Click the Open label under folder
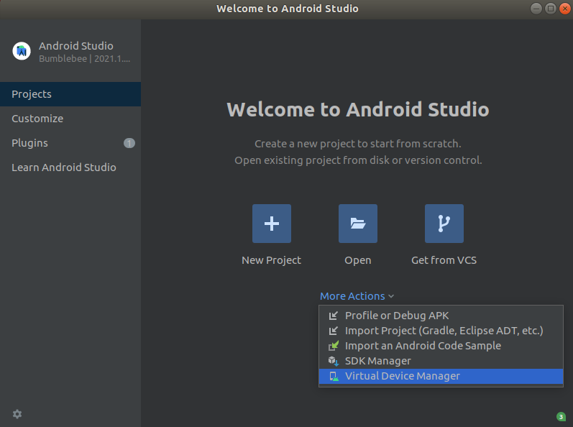This screenshot has height=427, width=573. tap(358, 260)
